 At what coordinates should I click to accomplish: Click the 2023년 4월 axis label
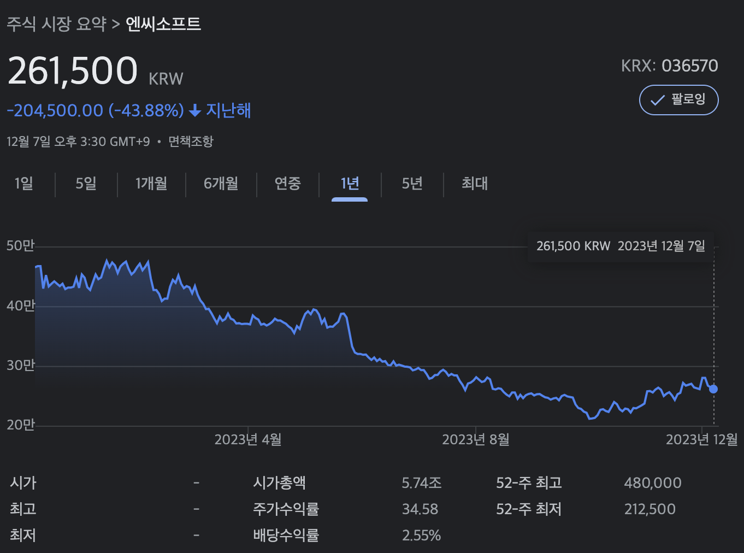click(248, 440)
